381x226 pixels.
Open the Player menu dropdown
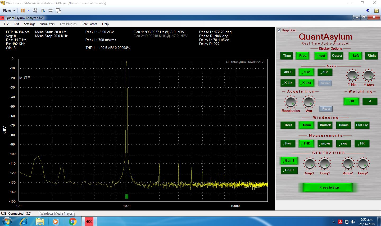pyautogui.click(x=9, y=11)
